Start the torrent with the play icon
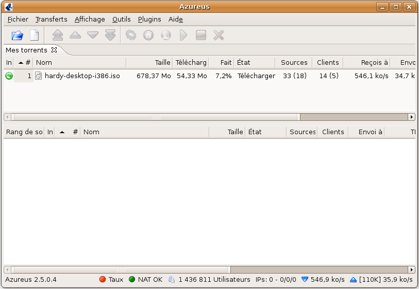419x289 pixels. coord(183,35)
